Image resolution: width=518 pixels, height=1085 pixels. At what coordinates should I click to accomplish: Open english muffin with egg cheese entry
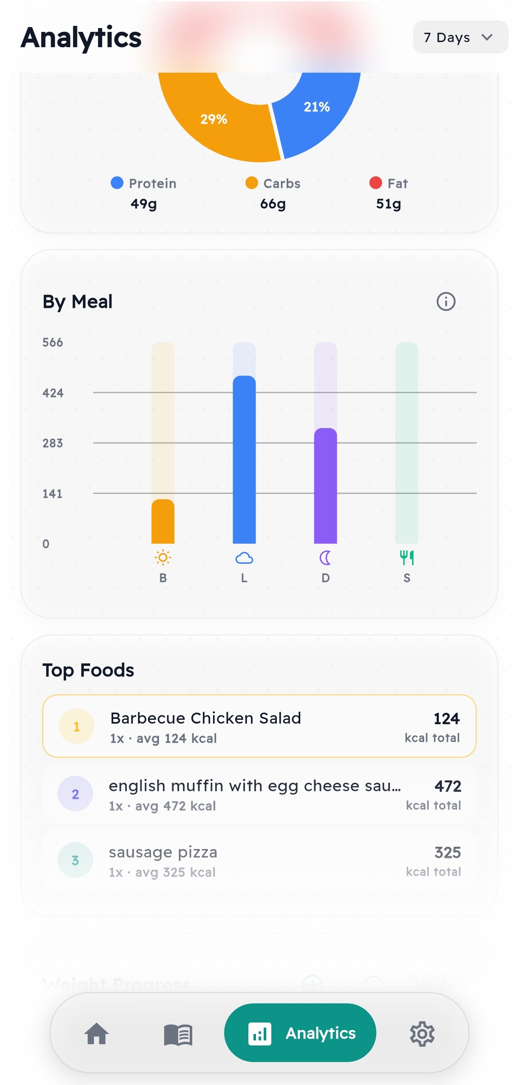[259, 794]
